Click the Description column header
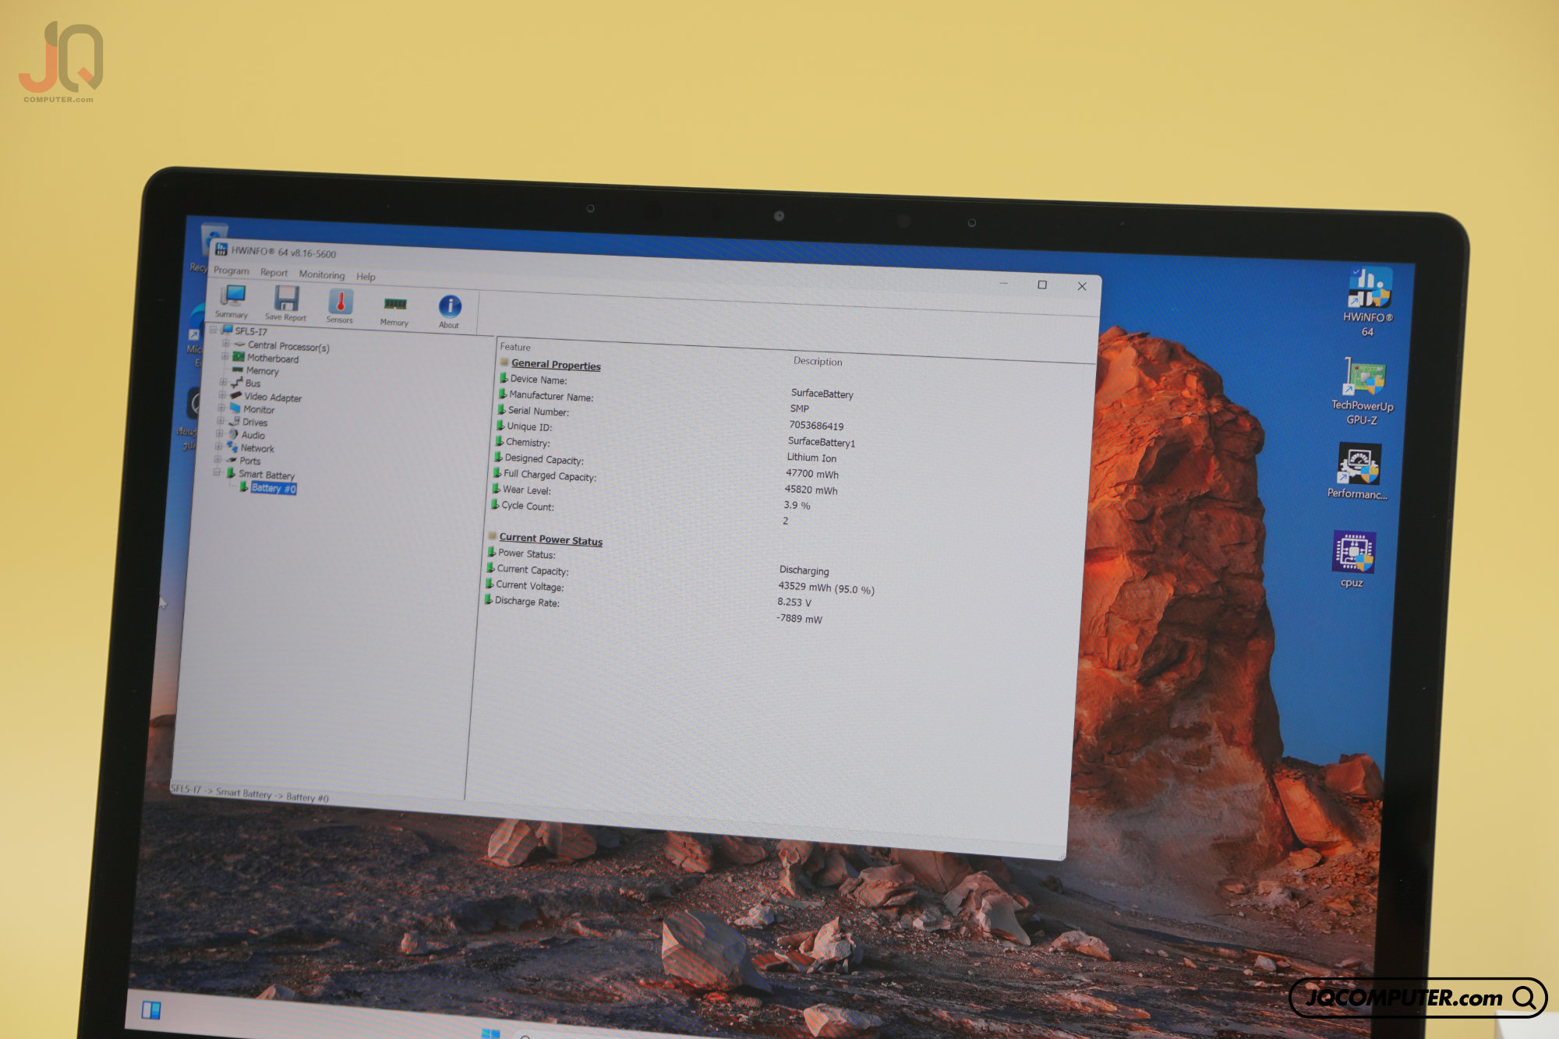This screenshot has width=1559, height=1039. click(818, 361)
